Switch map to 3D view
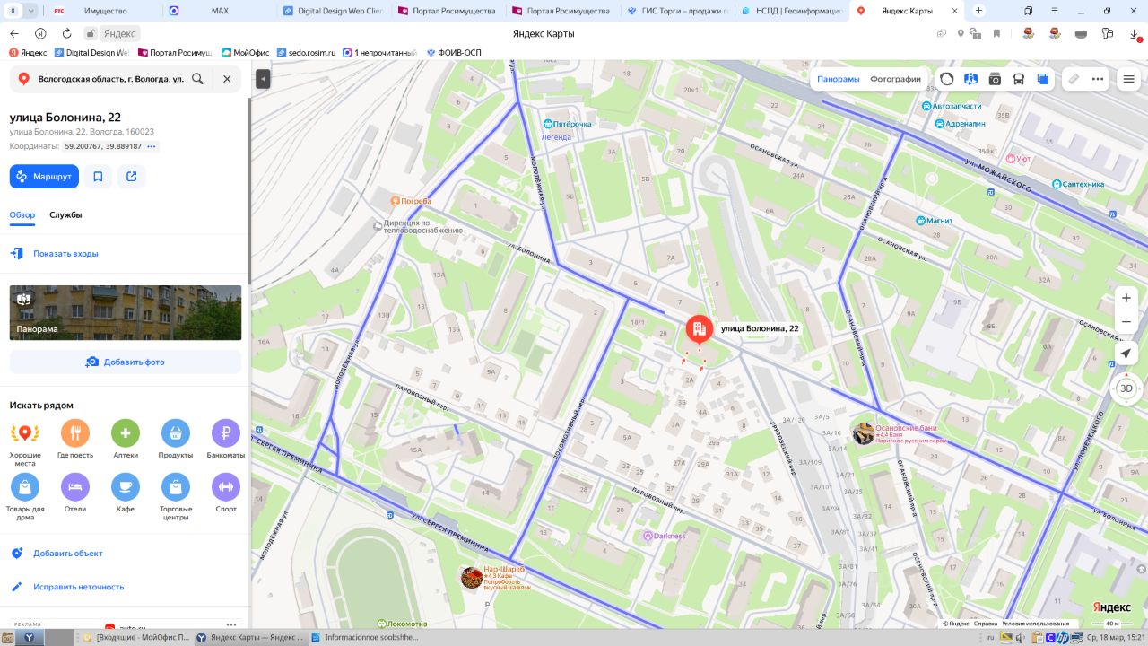The height and width of the screenshot is (646, 1148). 1126,388
